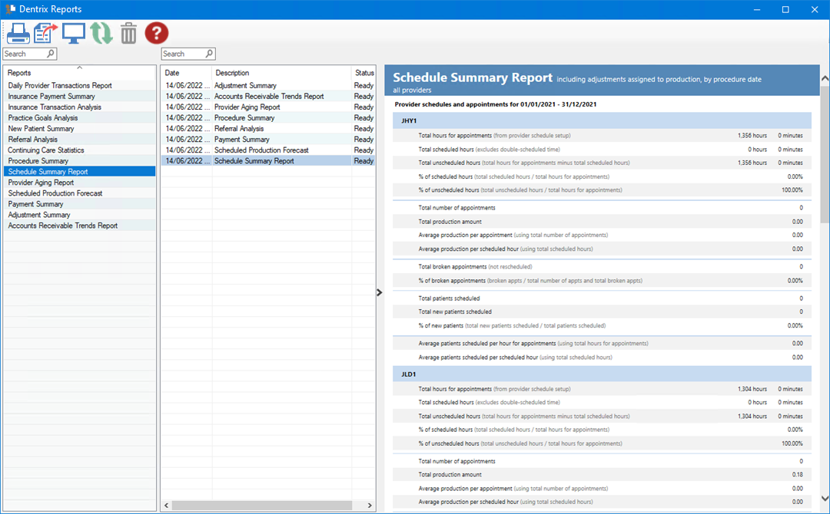Click the export report icon with red arrow

coord(45,33)
